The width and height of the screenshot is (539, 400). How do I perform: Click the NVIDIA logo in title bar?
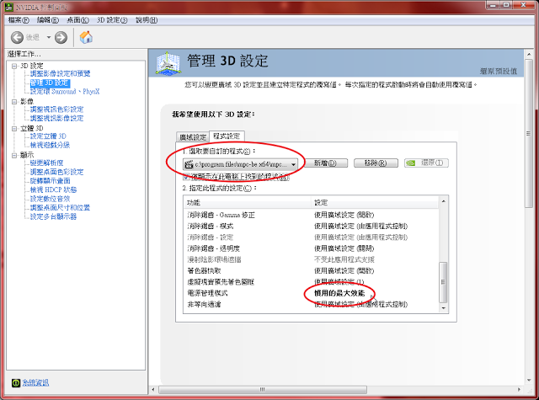point(9,6)
